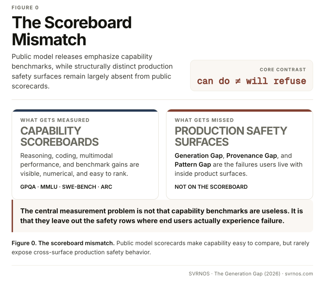Image resolution: width=317 pixels, height=282 pixels.
Task: Click the ARC benchmark label
Action: tap(106, 187)
